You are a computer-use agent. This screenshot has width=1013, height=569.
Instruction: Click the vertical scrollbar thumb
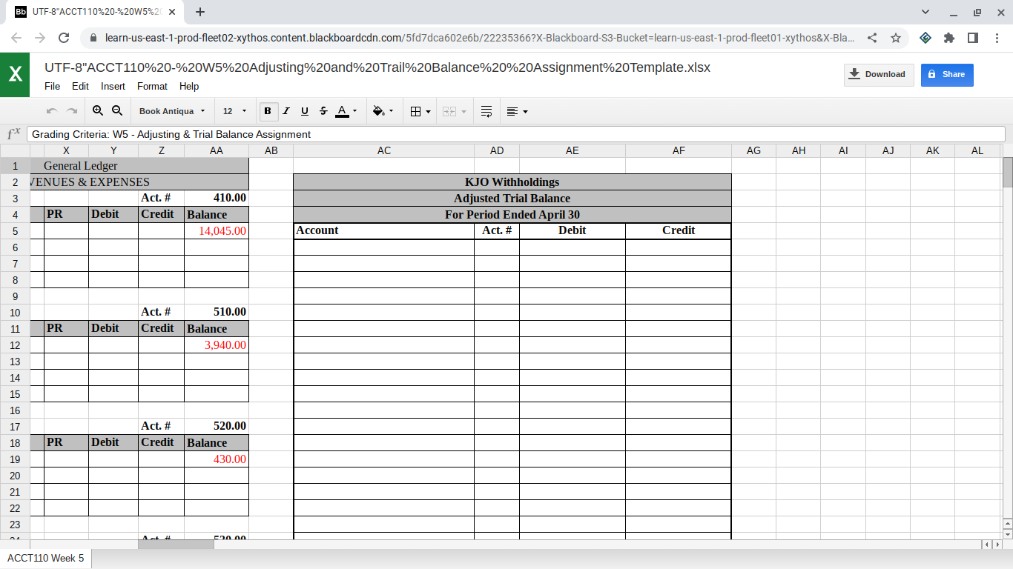point(1007,172)
